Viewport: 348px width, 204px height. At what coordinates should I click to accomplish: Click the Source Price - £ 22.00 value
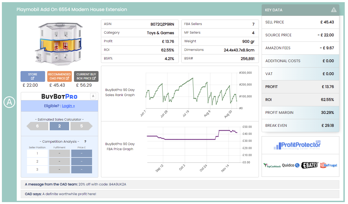tap(326, 35)
